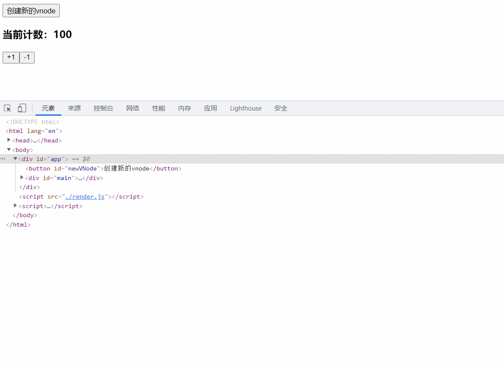
Task: Open the ./render.js source link
Action: point(85,196)
